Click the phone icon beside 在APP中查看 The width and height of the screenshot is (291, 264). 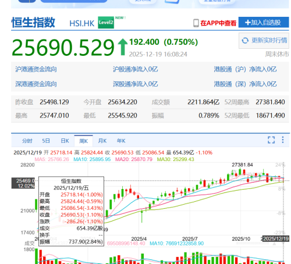[196, 23]
